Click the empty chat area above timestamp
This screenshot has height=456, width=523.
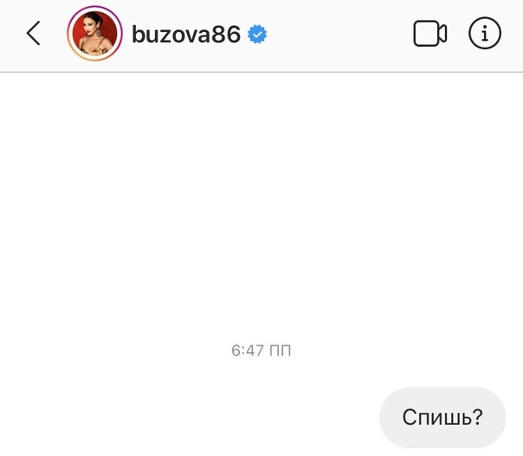click(x=261, y=200)
